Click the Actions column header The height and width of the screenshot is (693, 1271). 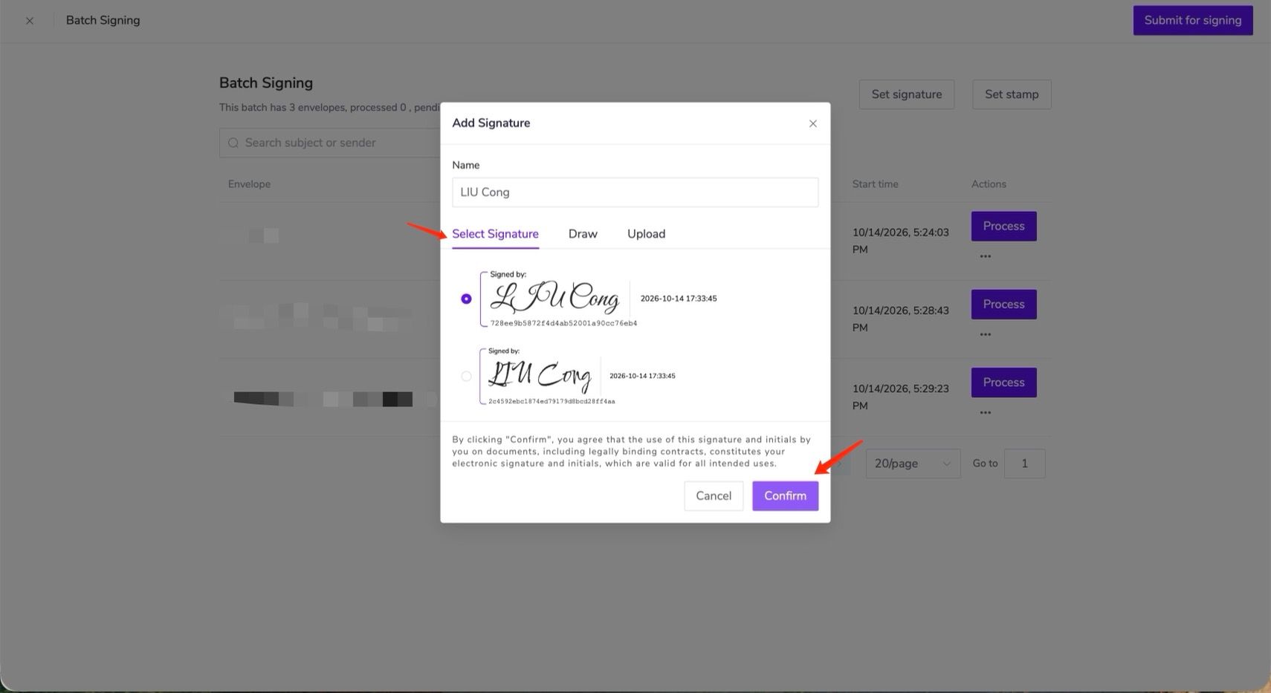(x=989, y=184)
